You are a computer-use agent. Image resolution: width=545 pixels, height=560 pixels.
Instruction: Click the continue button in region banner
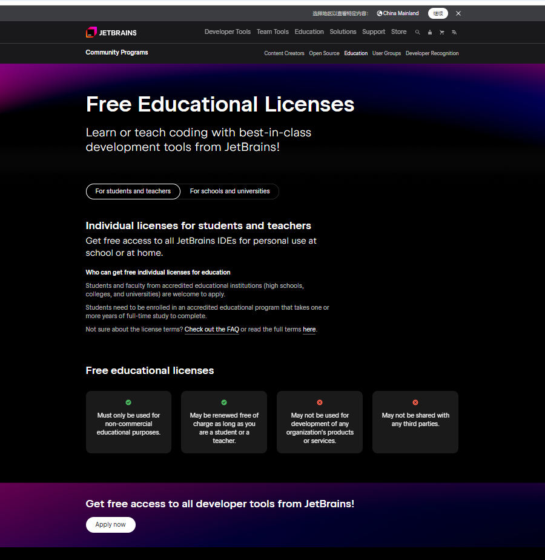pyautogui.click(x=438, y=13)
